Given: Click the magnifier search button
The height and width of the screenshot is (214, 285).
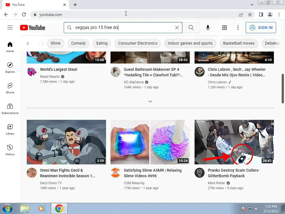Looking at the screenshot, I should pos(191,28).
